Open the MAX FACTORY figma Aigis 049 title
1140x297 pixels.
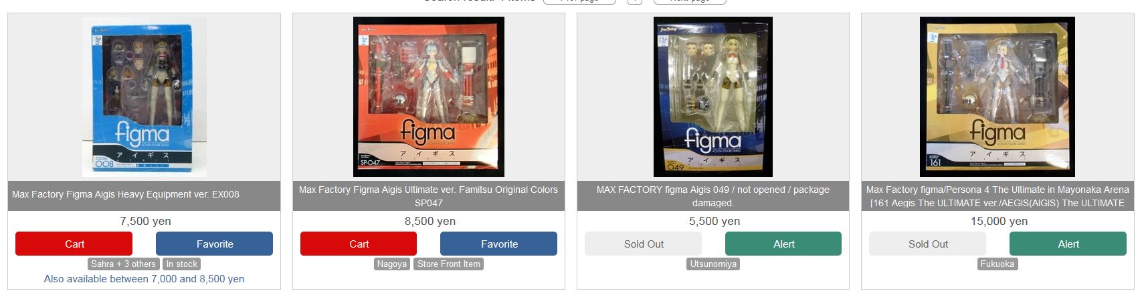tap(713, 196)
